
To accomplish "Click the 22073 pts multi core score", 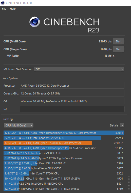I will 105,41.
